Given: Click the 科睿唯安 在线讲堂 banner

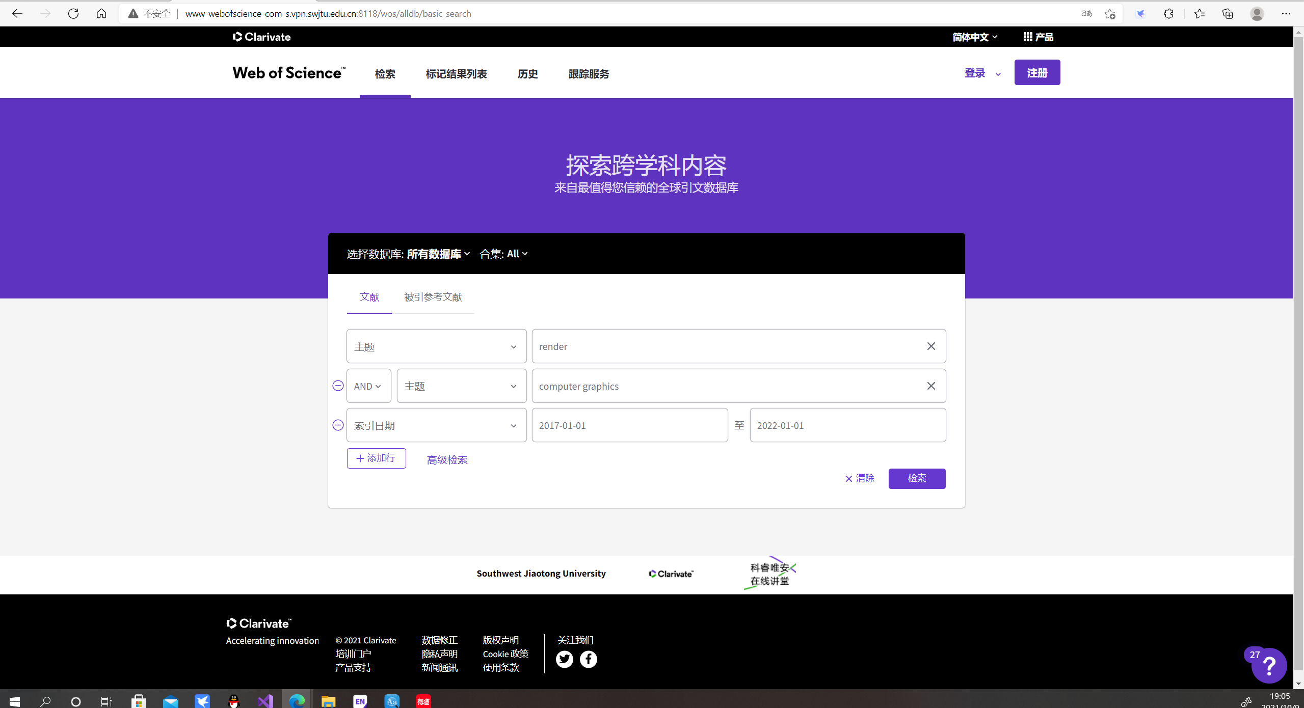Looking at the screenshot, I should click(x=770, y=574).
